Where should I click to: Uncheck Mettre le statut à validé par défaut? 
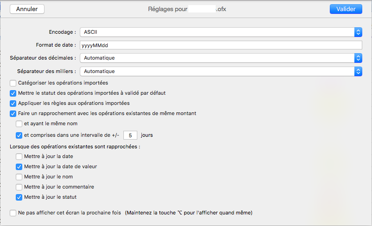pyautogui.click(x=13, y=93)
